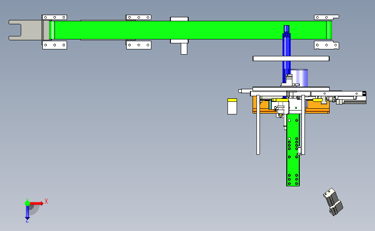375x231 pixels.
Task: Pick the blue vertical column
Action: [x=286, y=55]
